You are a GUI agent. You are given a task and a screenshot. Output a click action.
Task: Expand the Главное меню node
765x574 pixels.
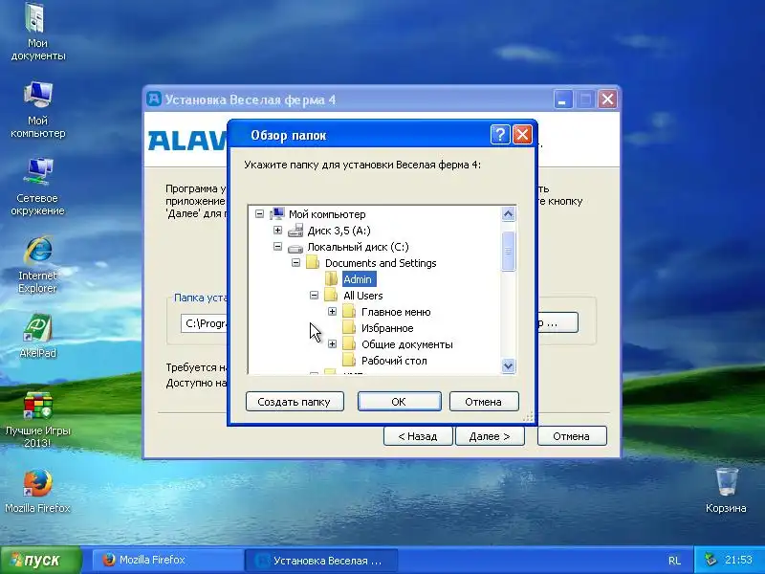click(x=332, y=312)
